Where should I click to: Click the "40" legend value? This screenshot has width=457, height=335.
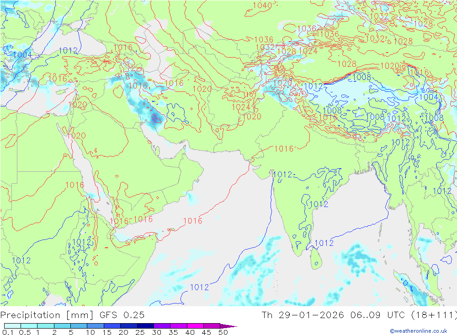tap(190, 332)
